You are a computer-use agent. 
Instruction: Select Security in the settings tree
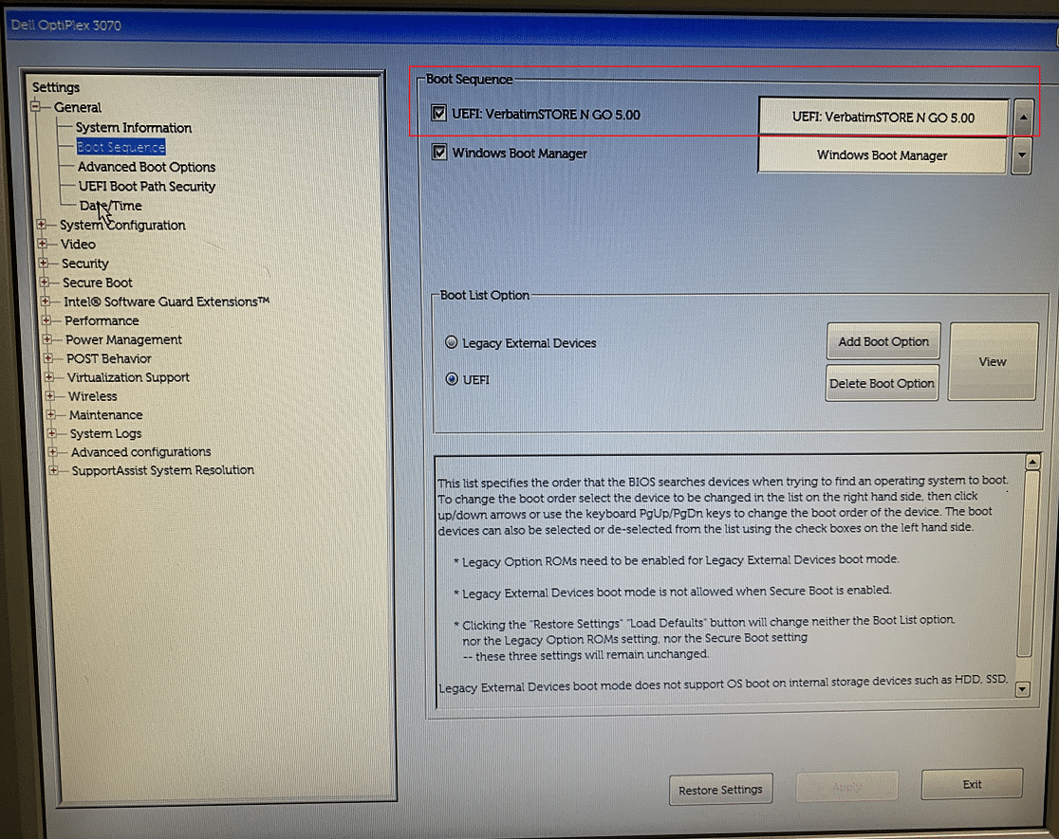[85, 264]
